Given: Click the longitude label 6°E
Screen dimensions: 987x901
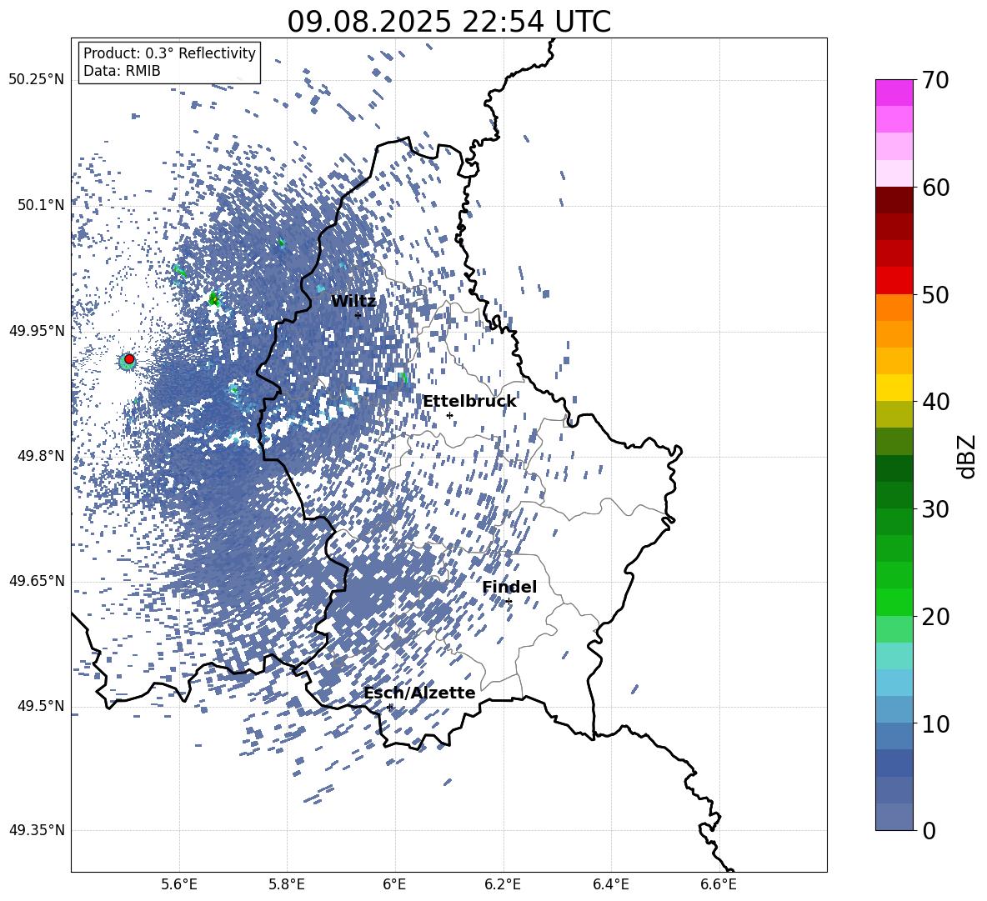Looking at the screenshot, I should click(x=394, y=884).
